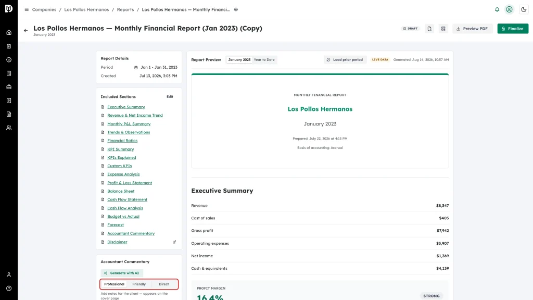
Task: Jump to Cash Flow Statement section
Action: [x=128, y=199]
